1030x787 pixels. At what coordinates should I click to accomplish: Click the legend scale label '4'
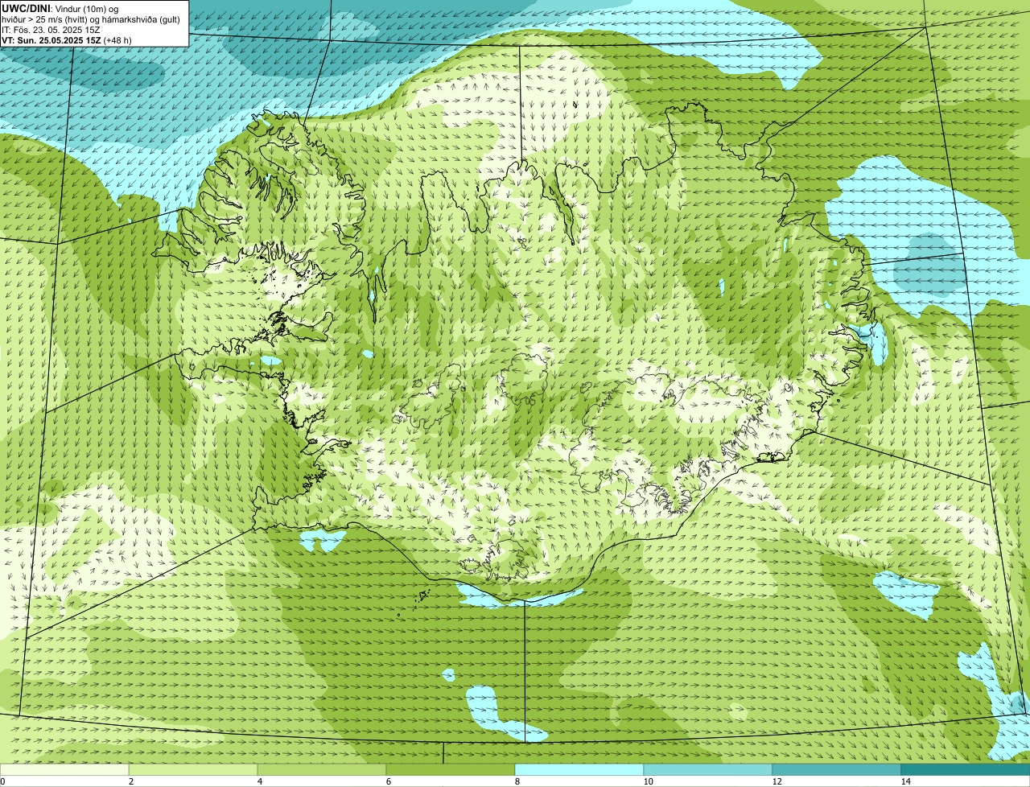tap(259, 781)
